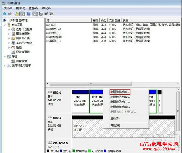Image resolution: width=182 pixels, height=153 pixels.
Task: Sort by the 状态 column header
Action: click(x=150, y=21)
